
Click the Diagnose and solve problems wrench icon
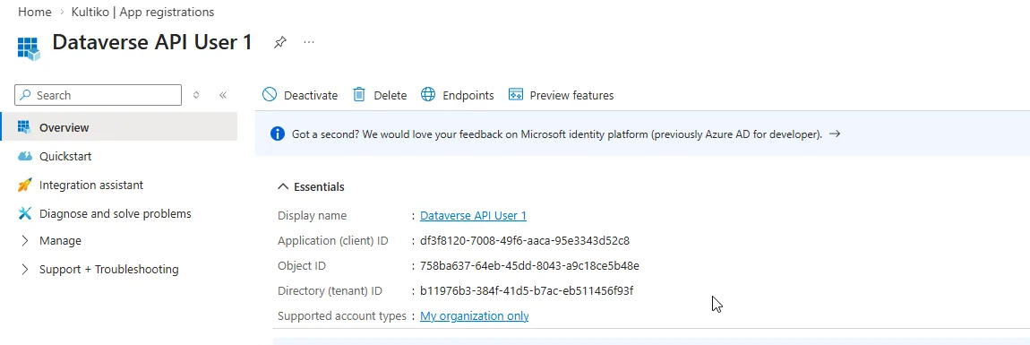tap(24, 213)
